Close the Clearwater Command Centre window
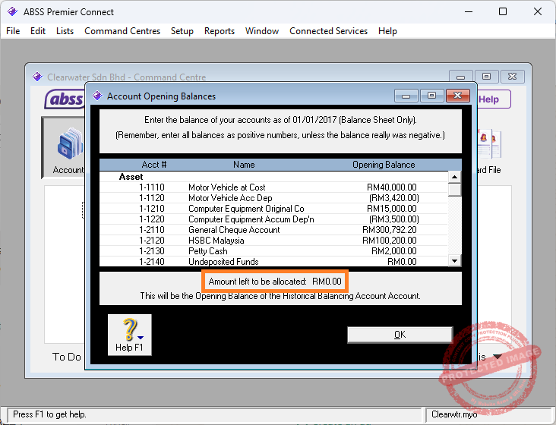The image size is (556, 425). tap(512, 77)
